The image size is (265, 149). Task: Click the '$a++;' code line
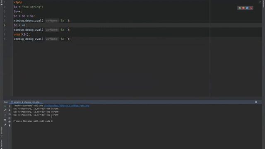coord(18,12)
